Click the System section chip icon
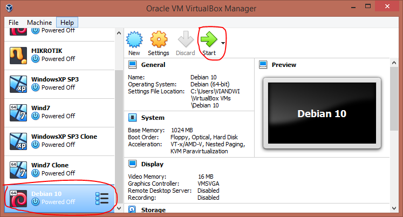The height and width of the screenshot is (217, 403). pos(132,118)
